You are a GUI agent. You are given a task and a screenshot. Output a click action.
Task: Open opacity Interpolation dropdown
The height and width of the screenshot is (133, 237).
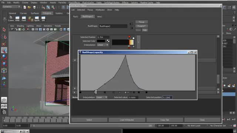(101, 98)
